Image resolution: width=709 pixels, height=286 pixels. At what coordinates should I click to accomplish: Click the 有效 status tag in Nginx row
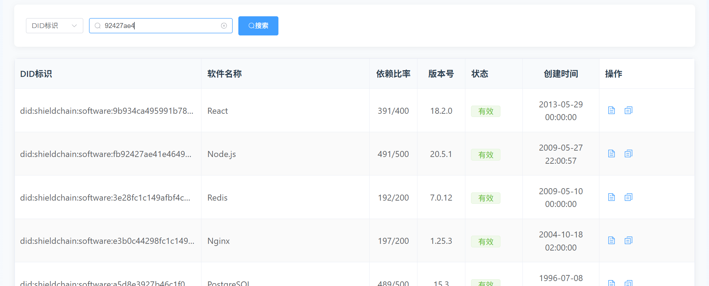pyautogui.click(x=486, y=242)
